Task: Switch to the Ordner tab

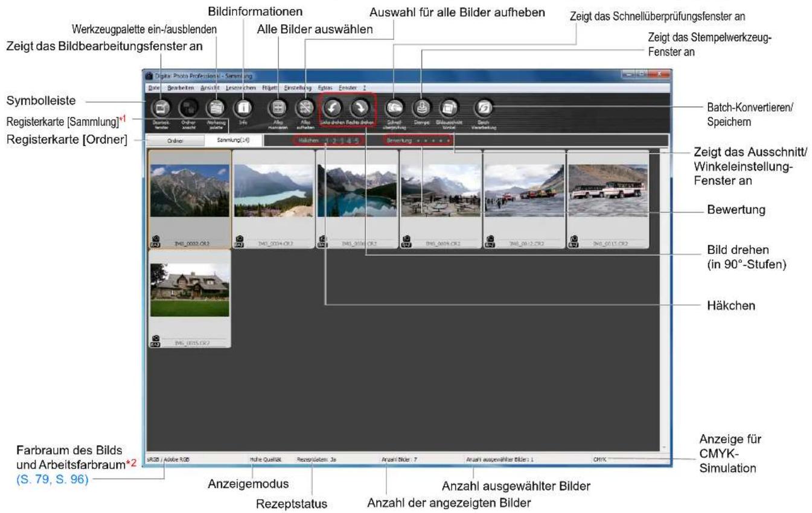Action: (x=176, y=140)
